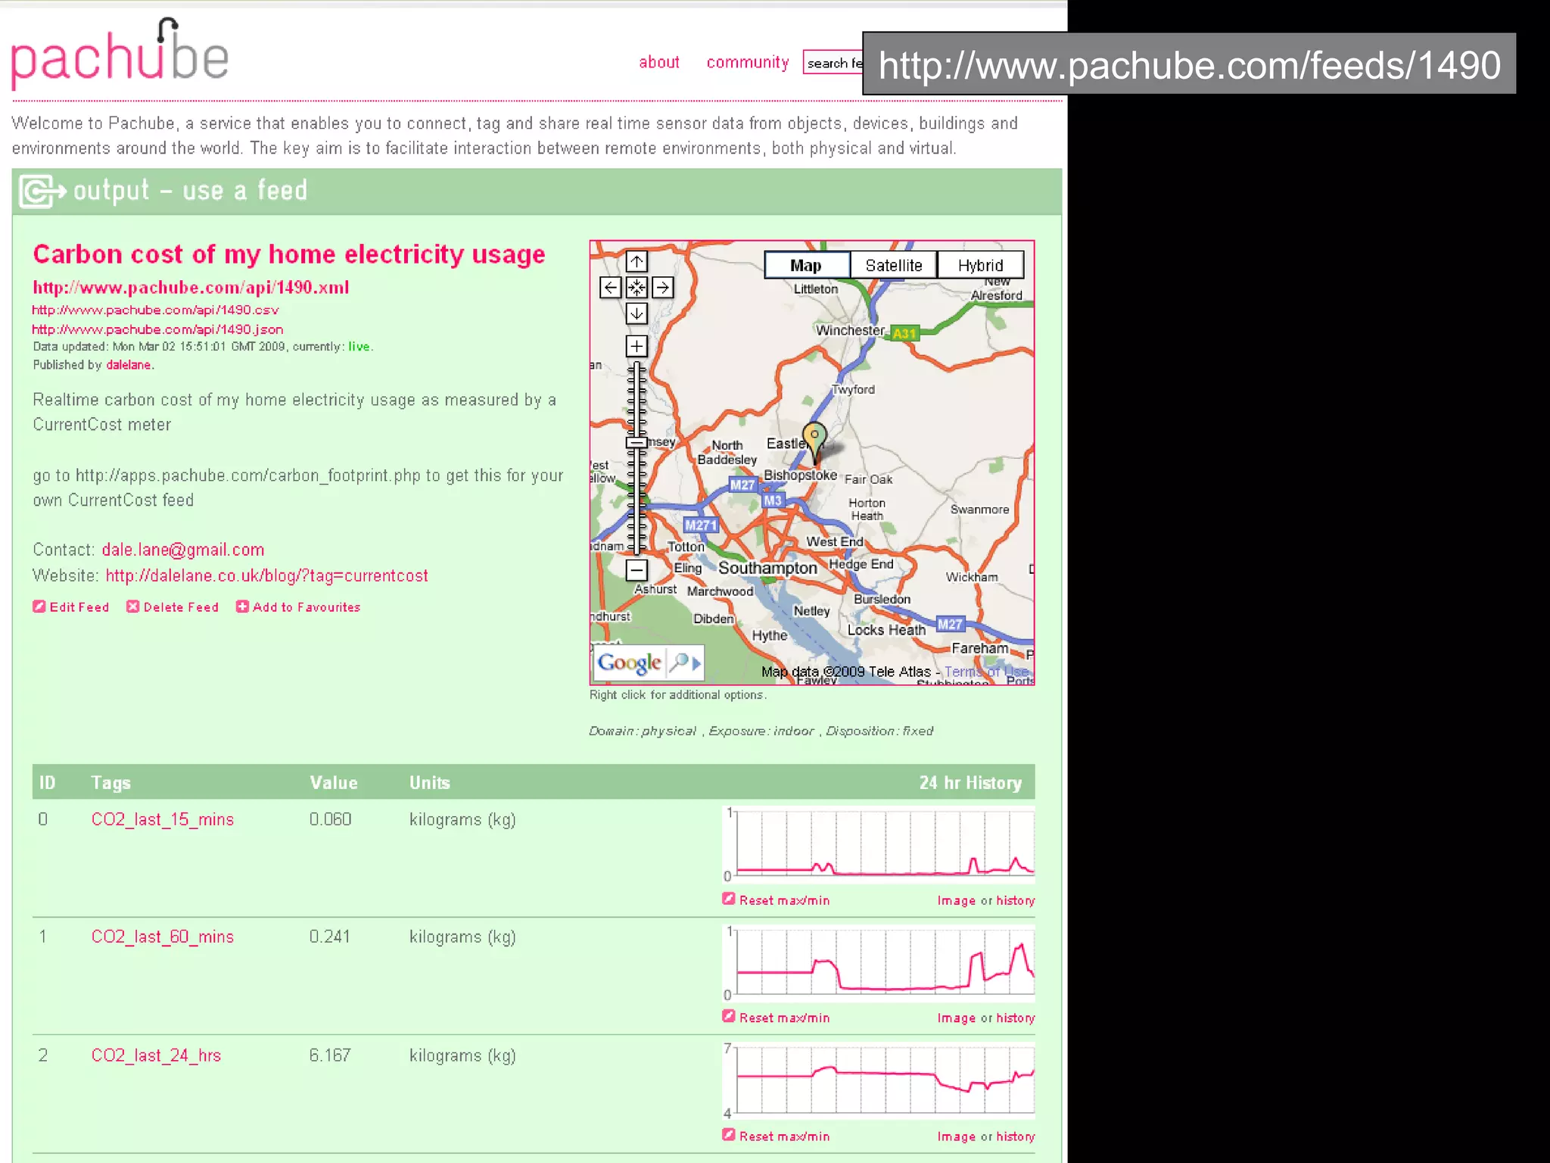The image size is (1550, 1163).
Task: Click the CO2_last_60_mins history graph
Action: coord(879,963)
